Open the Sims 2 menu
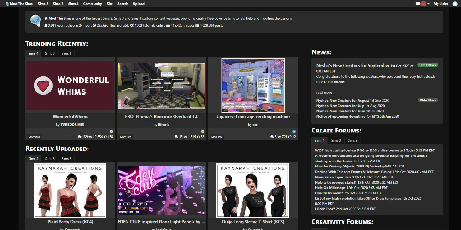The width and height of the screenshot is (461, 230). pyautogui.click(x=43, y=4)
